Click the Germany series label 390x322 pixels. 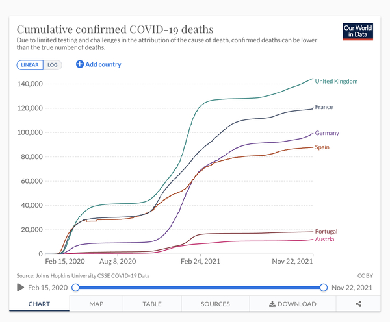tap(327, 133)
